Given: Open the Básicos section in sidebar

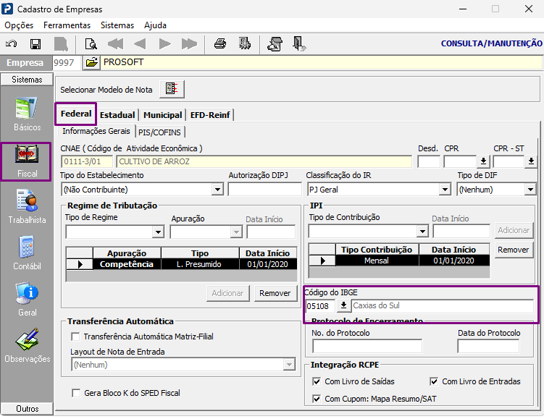Looking at the screenshot, I should (27, 114).
